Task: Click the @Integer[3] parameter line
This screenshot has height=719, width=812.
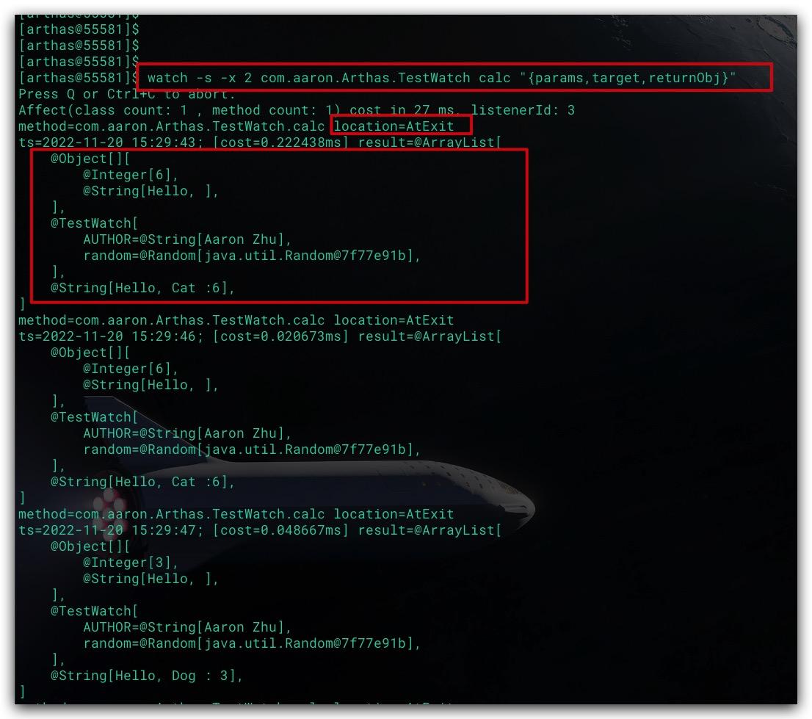Action: (131, 563)
